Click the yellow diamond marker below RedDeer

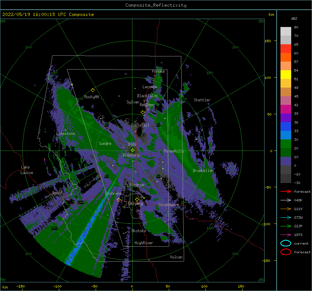coord(143,112)
